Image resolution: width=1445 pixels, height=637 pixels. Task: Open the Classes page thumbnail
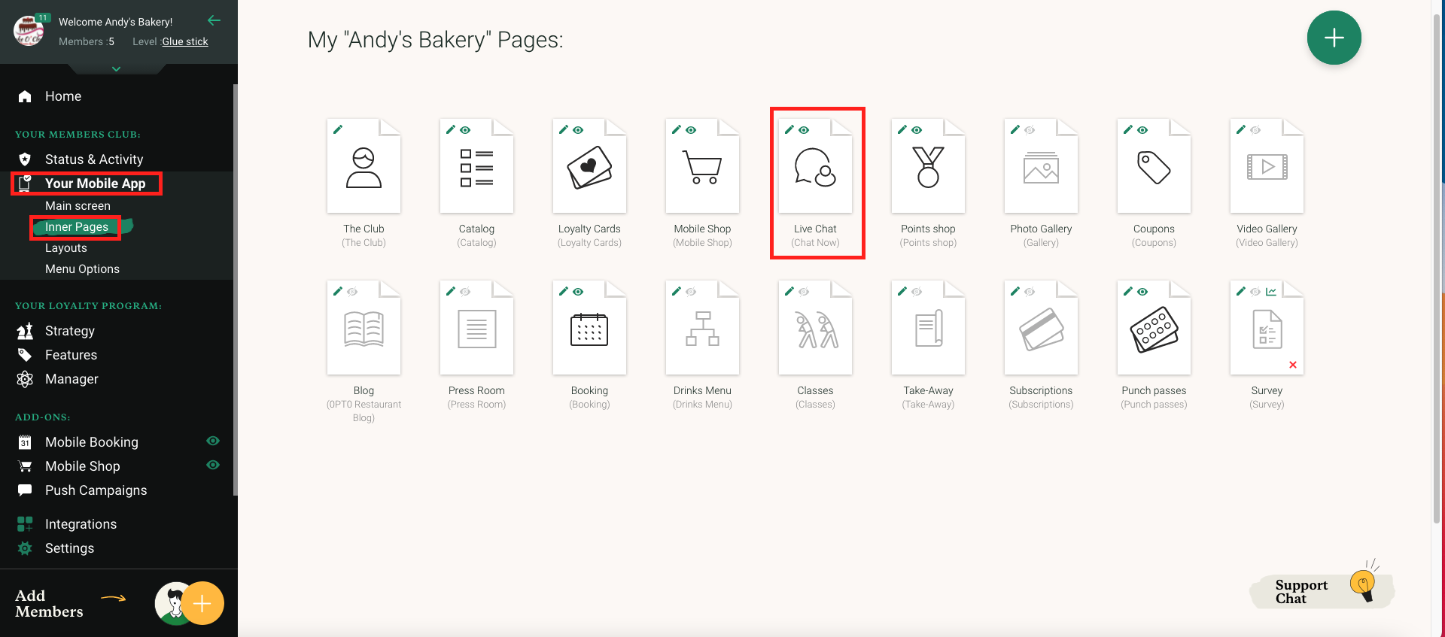tap(815, 328)
